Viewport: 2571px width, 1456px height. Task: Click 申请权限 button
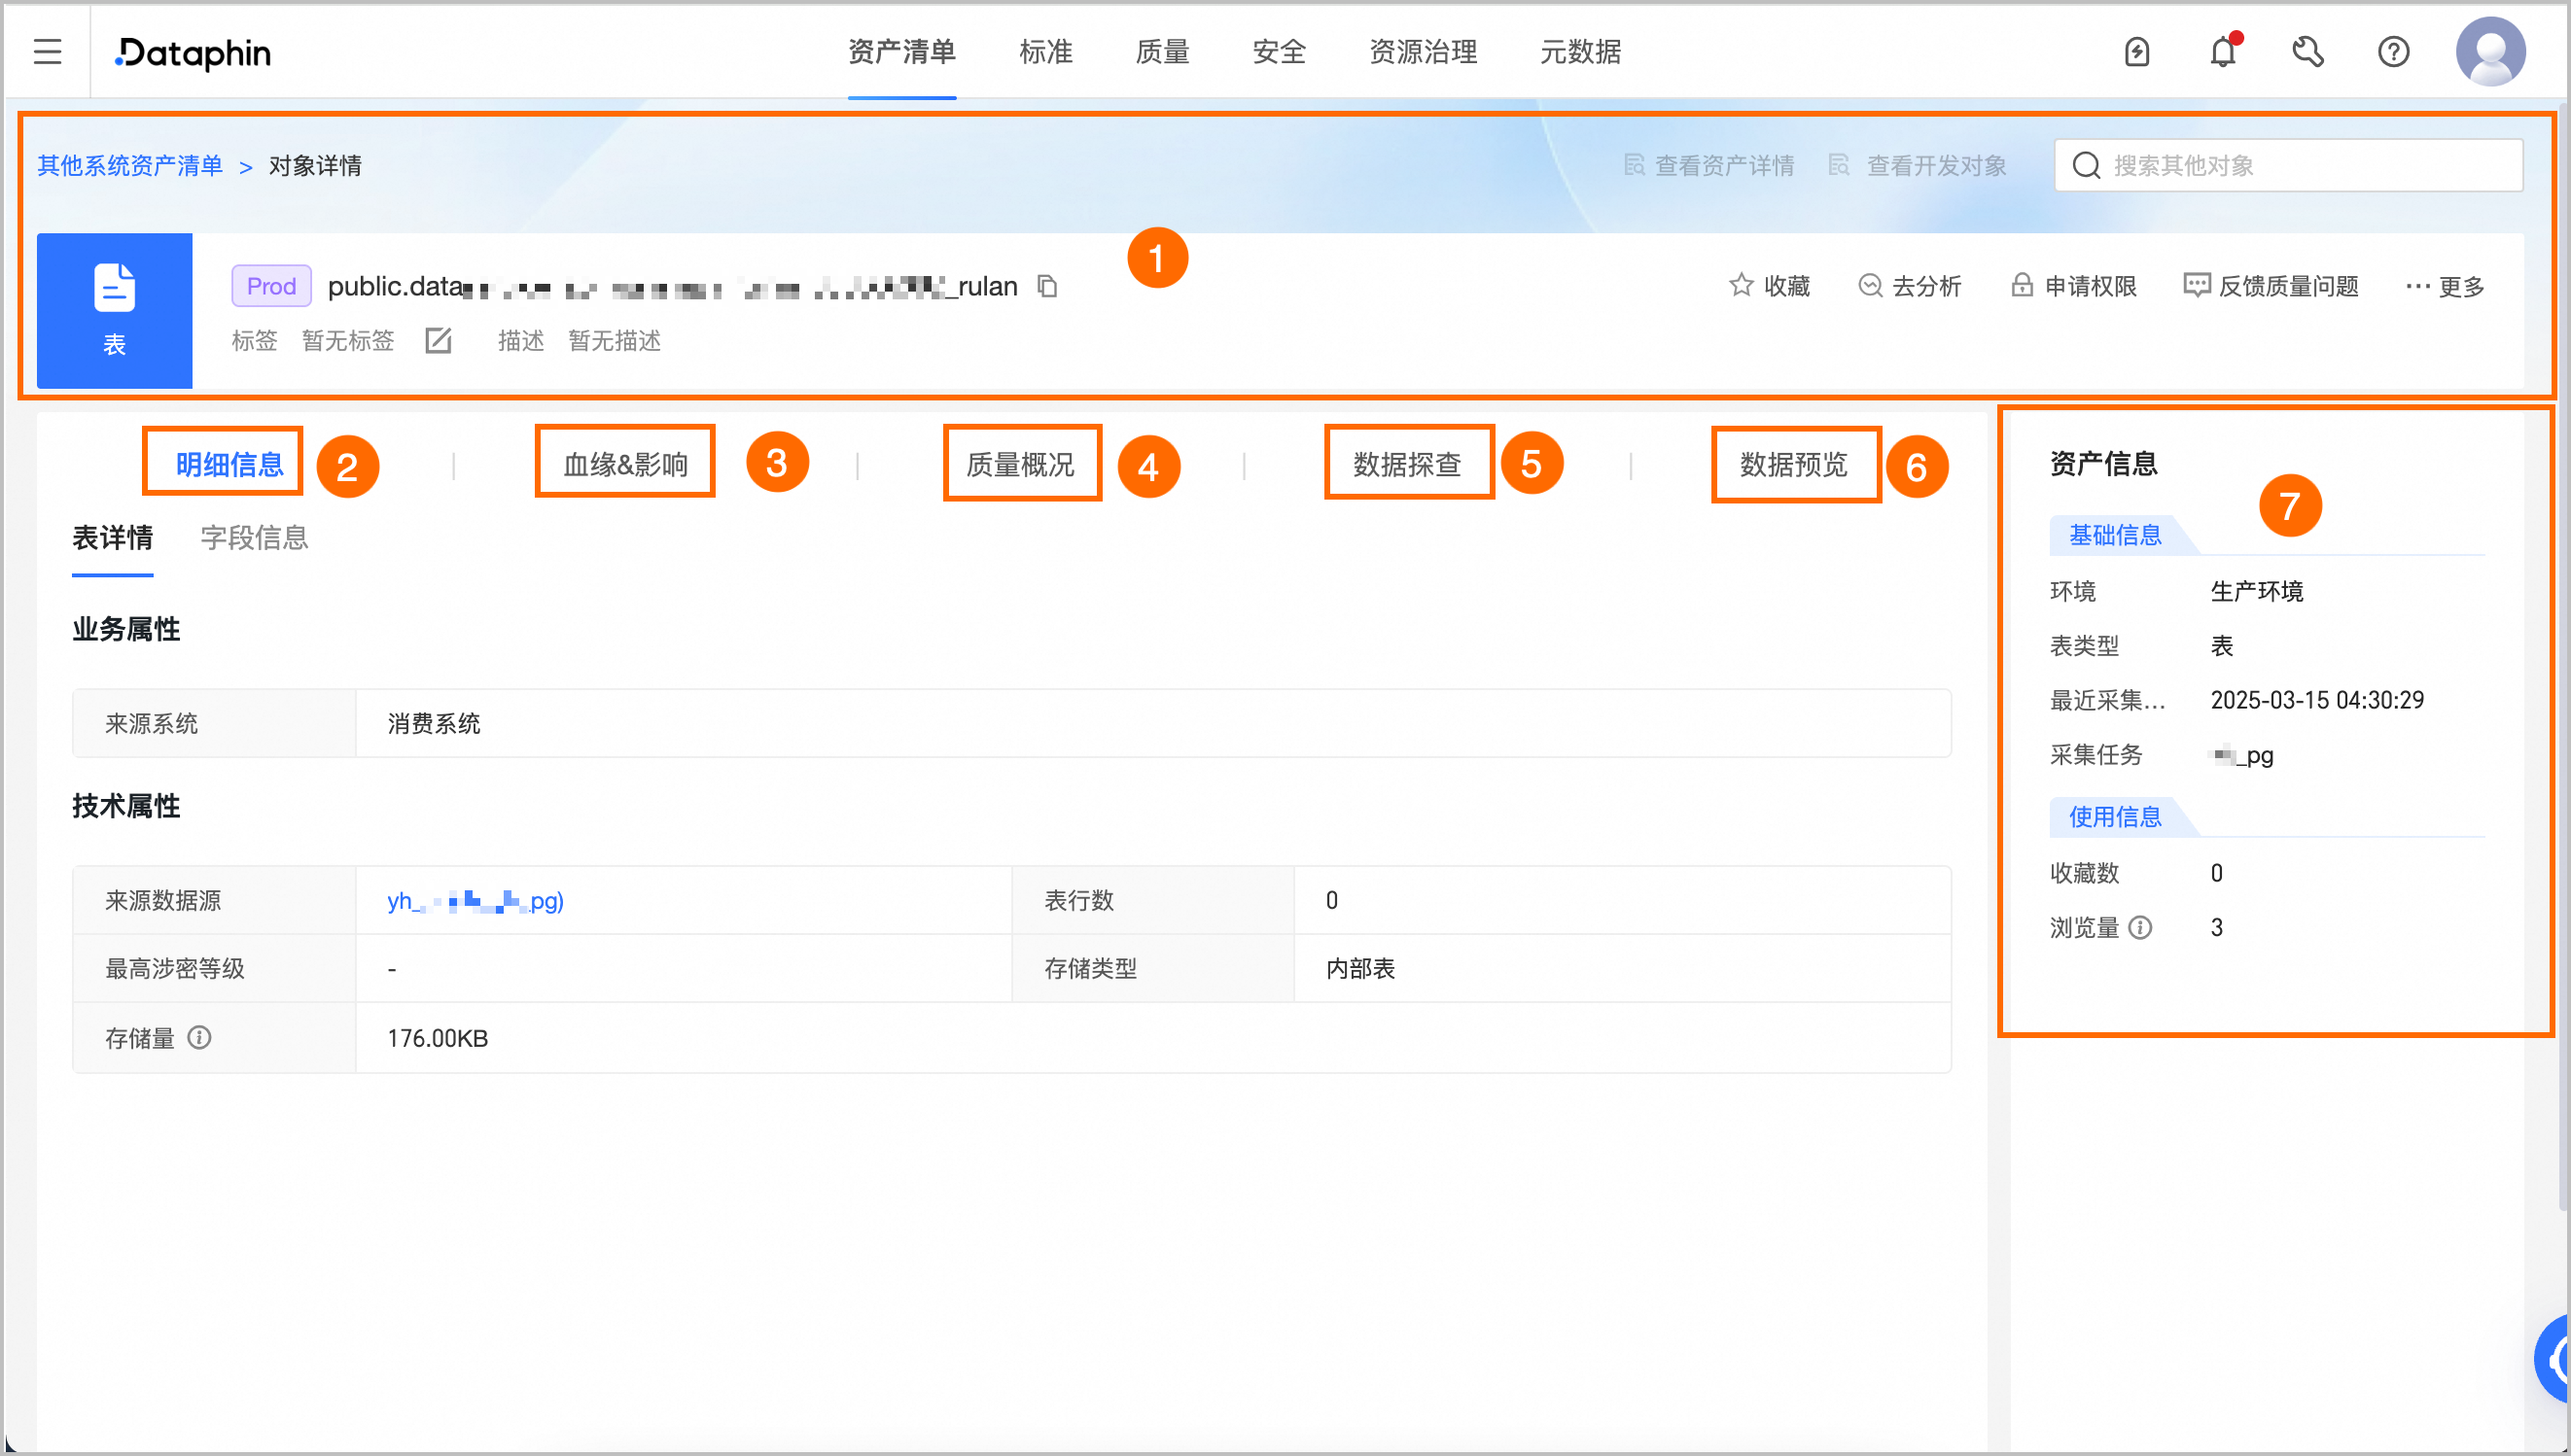(2074, 286)
